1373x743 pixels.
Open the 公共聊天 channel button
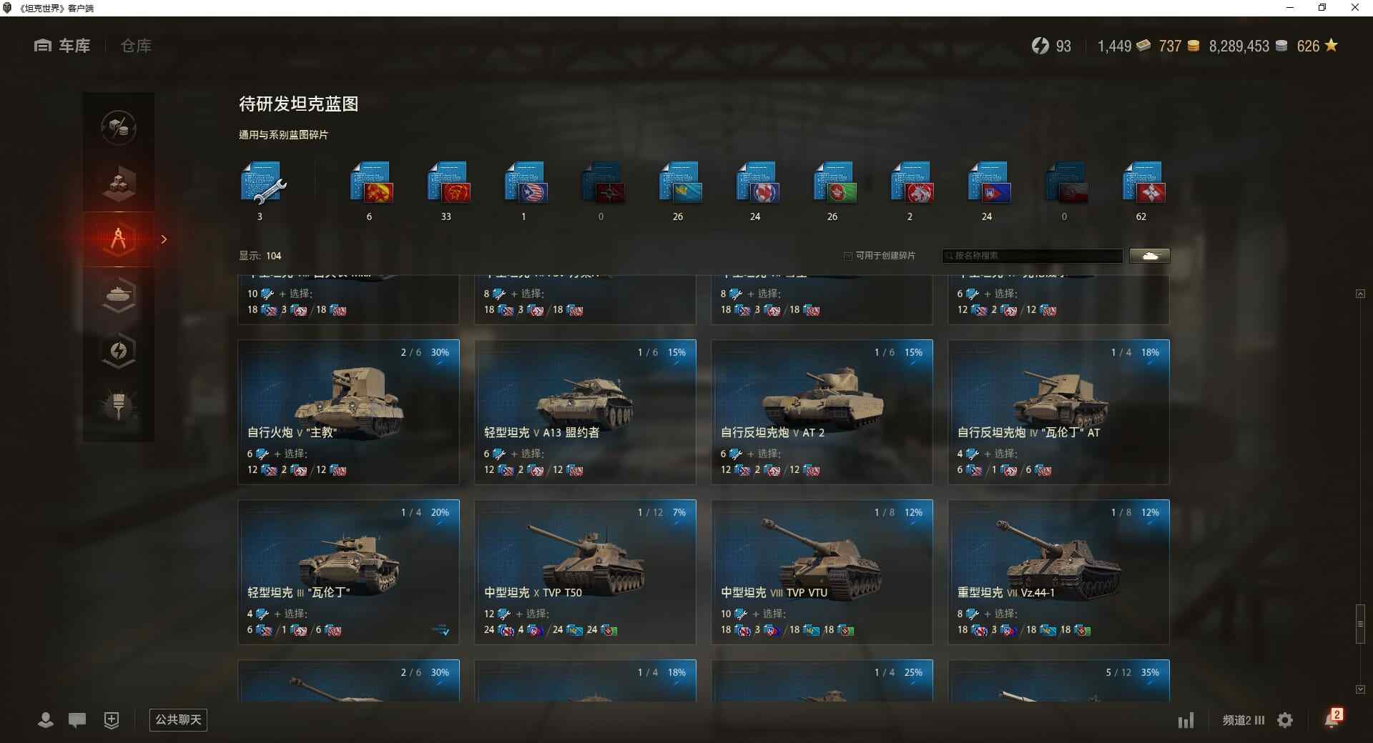click(x=178, y=719)
